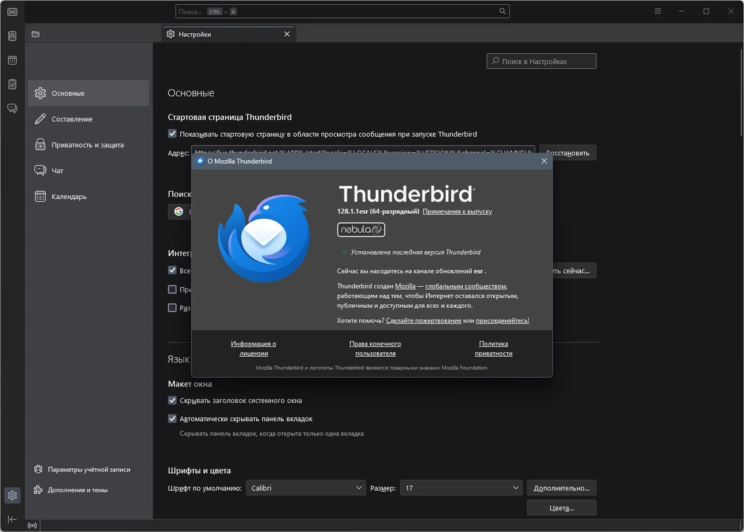Focus the global Поиск… search field

pos(342,12)
